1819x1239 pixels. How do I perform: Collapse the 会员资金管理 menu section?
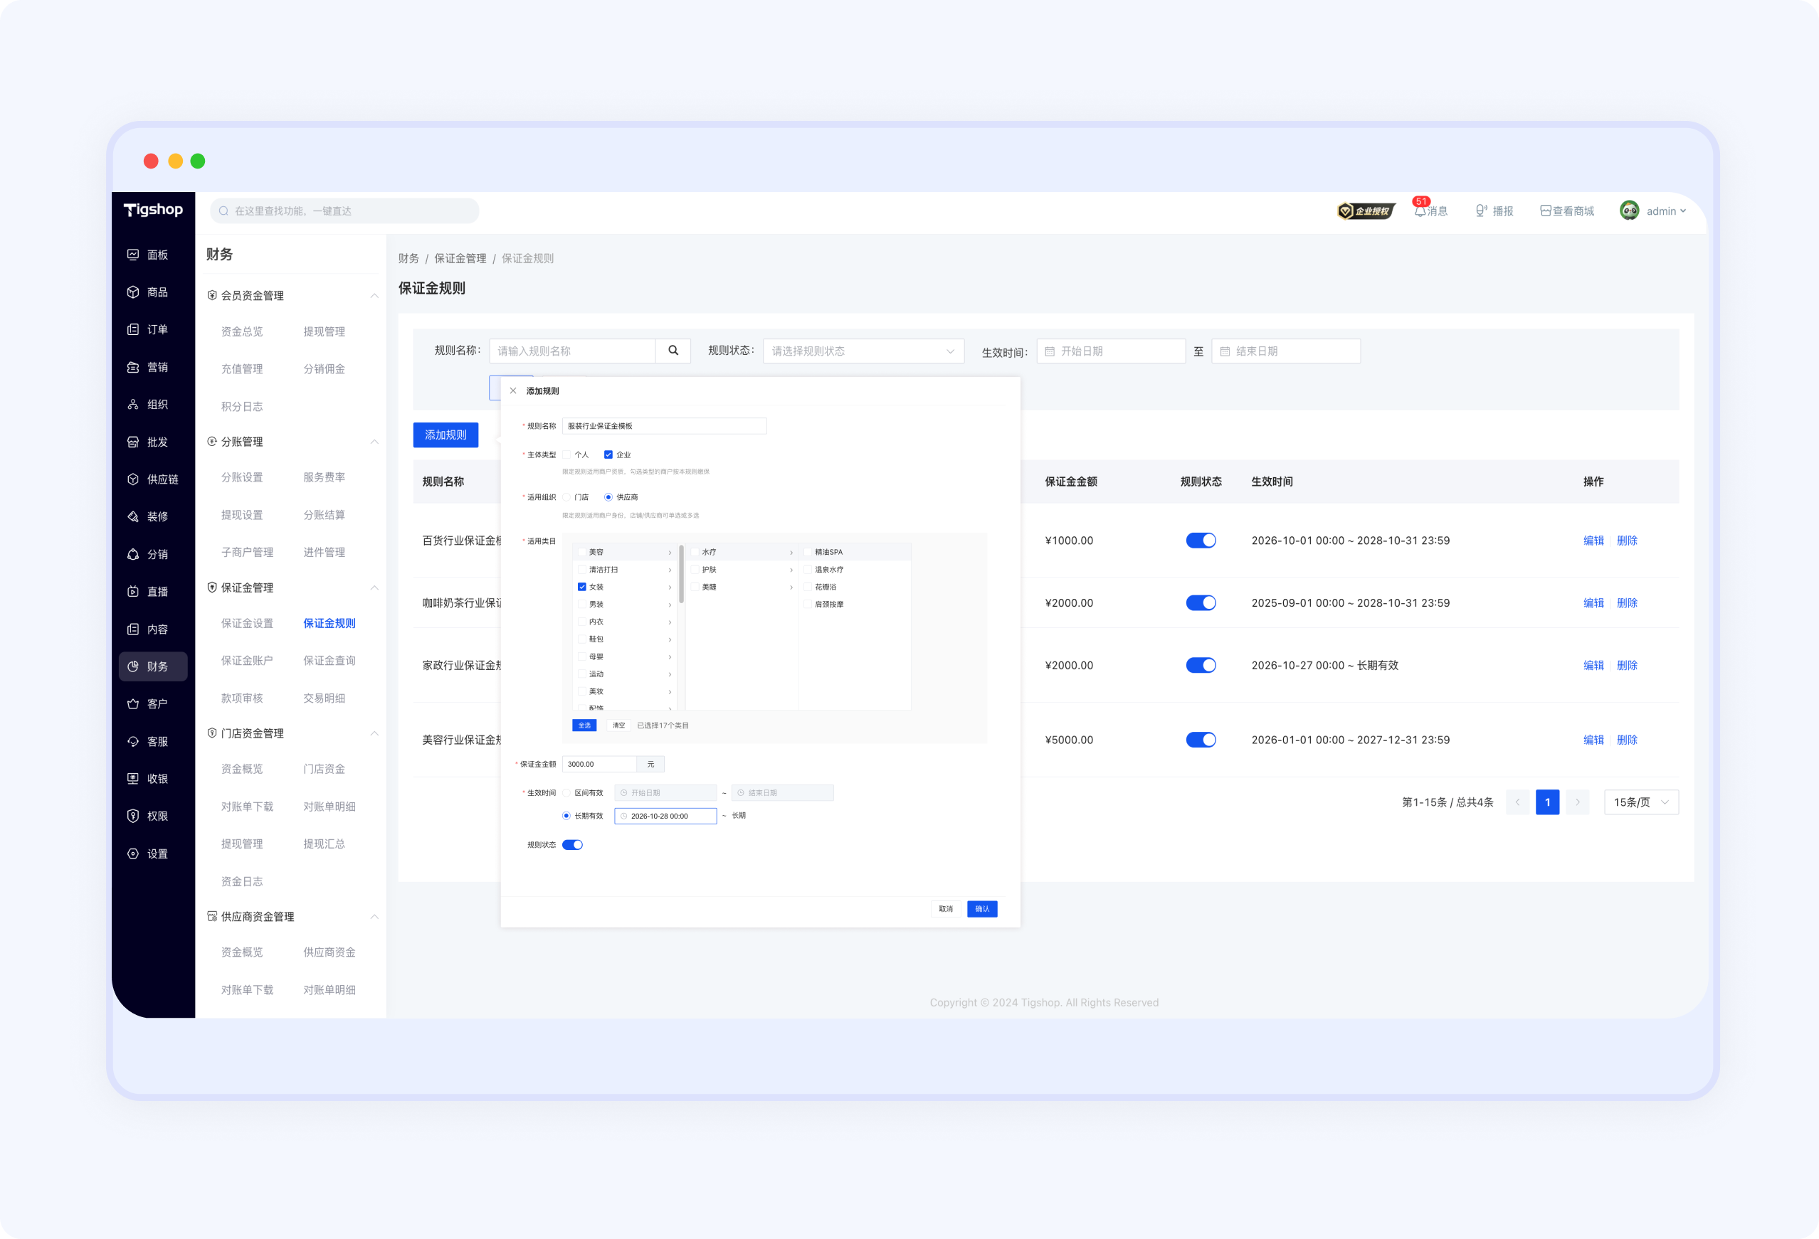(x=374, y=296)
